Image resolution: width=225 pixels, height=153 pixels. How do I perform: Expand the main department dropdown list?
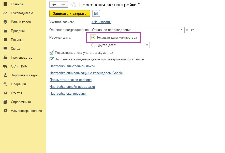coord(182,30)
